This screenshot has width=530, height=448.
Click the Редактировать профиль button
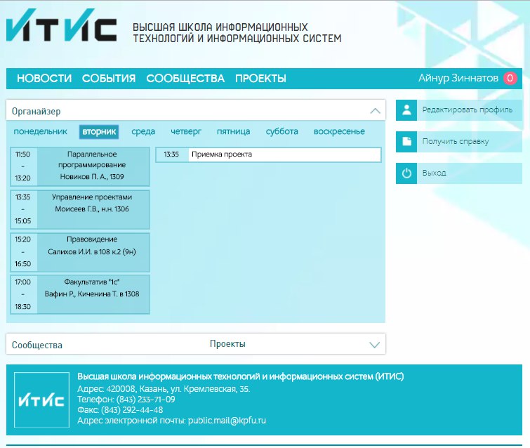[x=467, y=110]
